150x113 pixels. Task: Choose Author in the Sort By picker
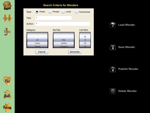click(x=64, y=43)
